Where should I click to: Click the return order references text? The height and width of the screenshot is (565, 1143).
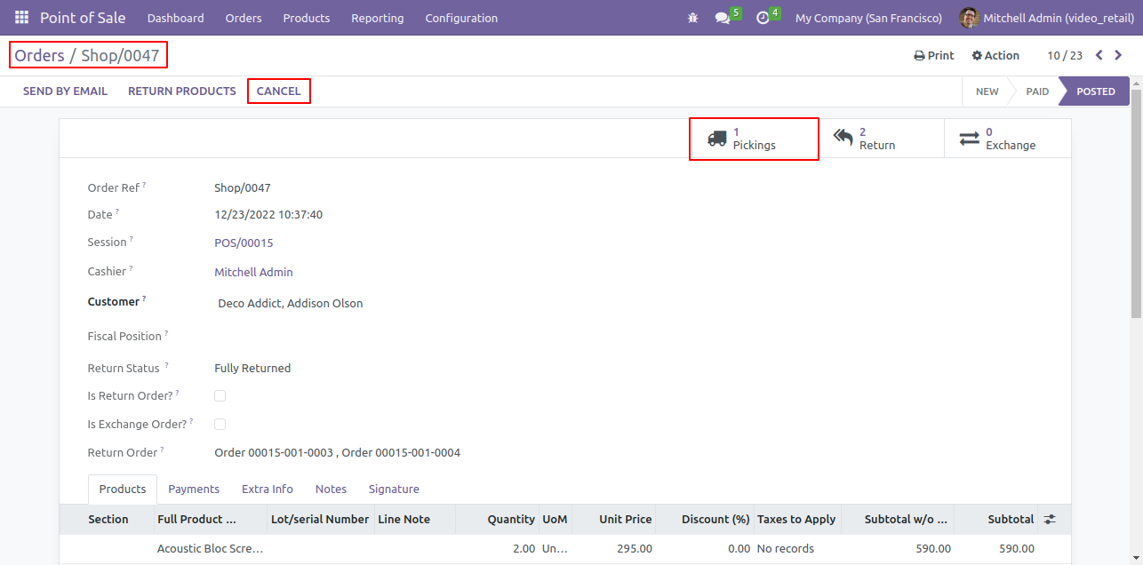pos(338,452)
